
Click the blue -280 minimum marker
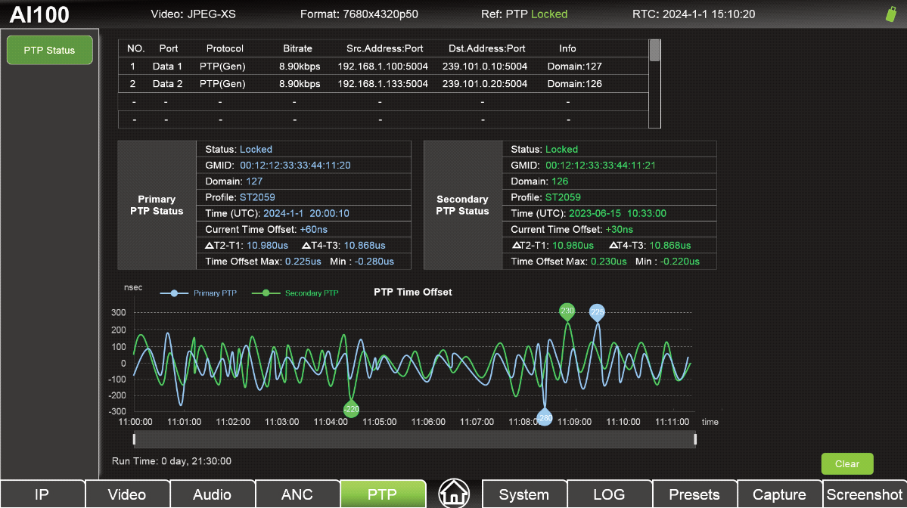[545, 418]
